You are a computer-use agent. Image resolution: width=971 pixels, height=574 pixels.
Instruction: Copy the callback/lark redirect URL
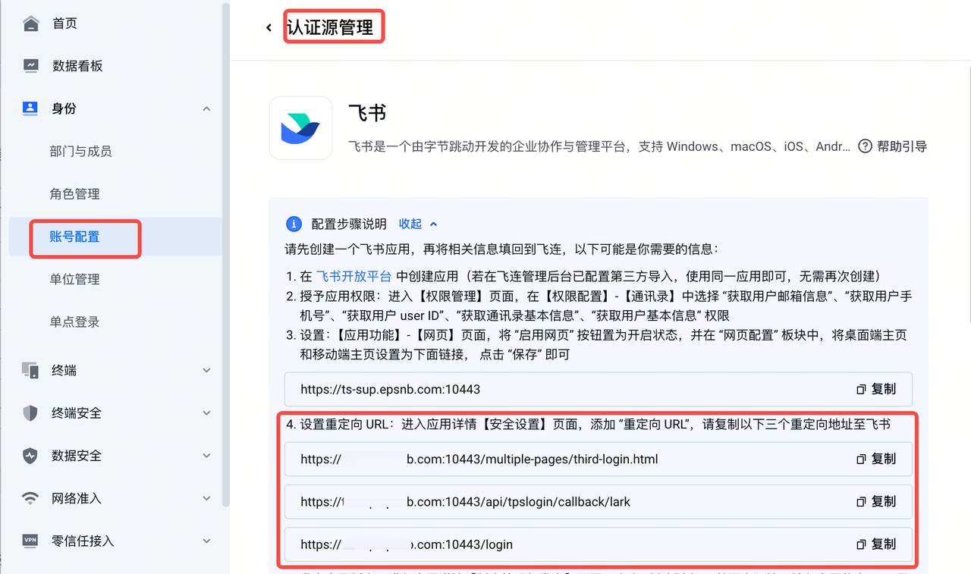click(x=876, y=501)
